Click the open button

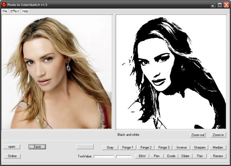[x=12, y=147]
